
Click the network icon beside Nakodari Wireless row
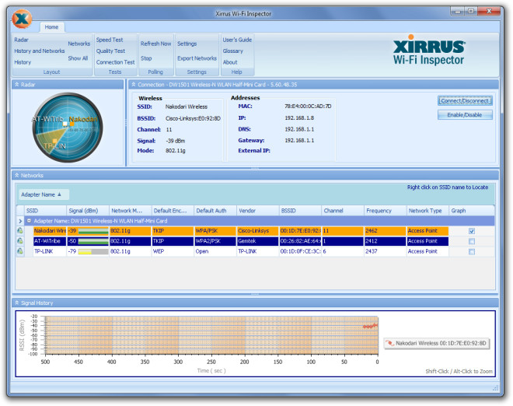click(x=20, y=230)
